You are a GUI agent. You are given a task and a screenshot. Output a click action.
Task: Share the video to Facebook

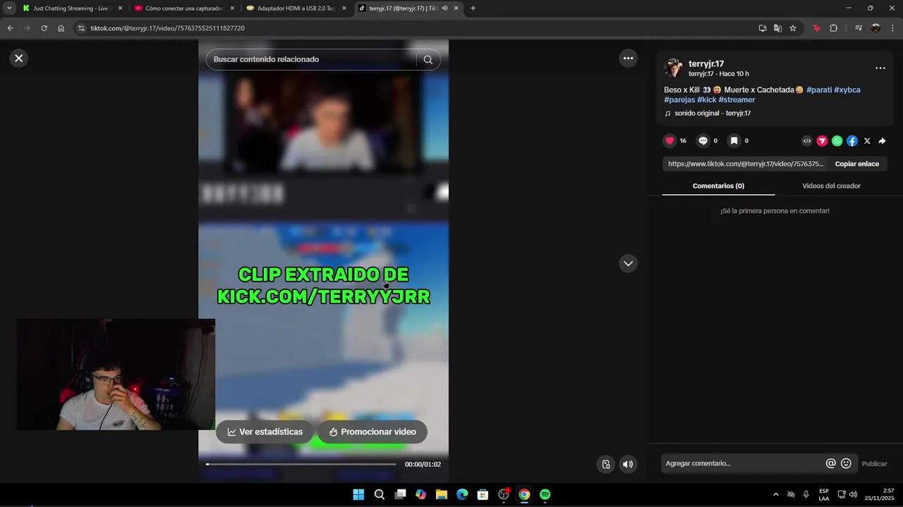click(x=852, y=141)
